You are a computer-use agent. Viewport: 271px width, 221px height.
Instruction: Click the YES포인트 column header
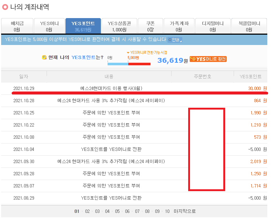(251, 76)
